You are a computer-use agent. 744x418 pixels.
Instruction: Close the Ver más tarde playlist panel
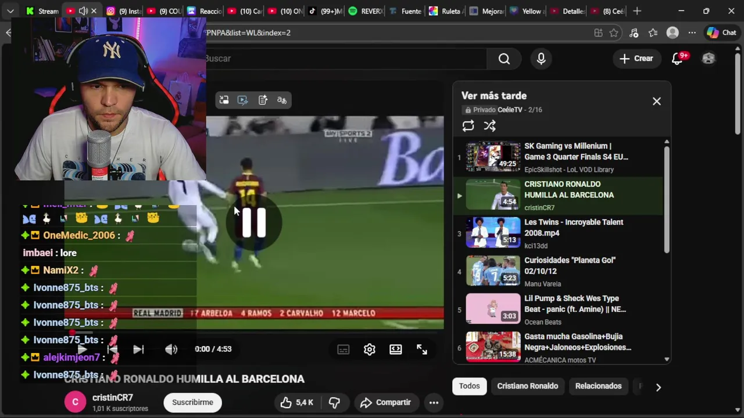[657, 101]
